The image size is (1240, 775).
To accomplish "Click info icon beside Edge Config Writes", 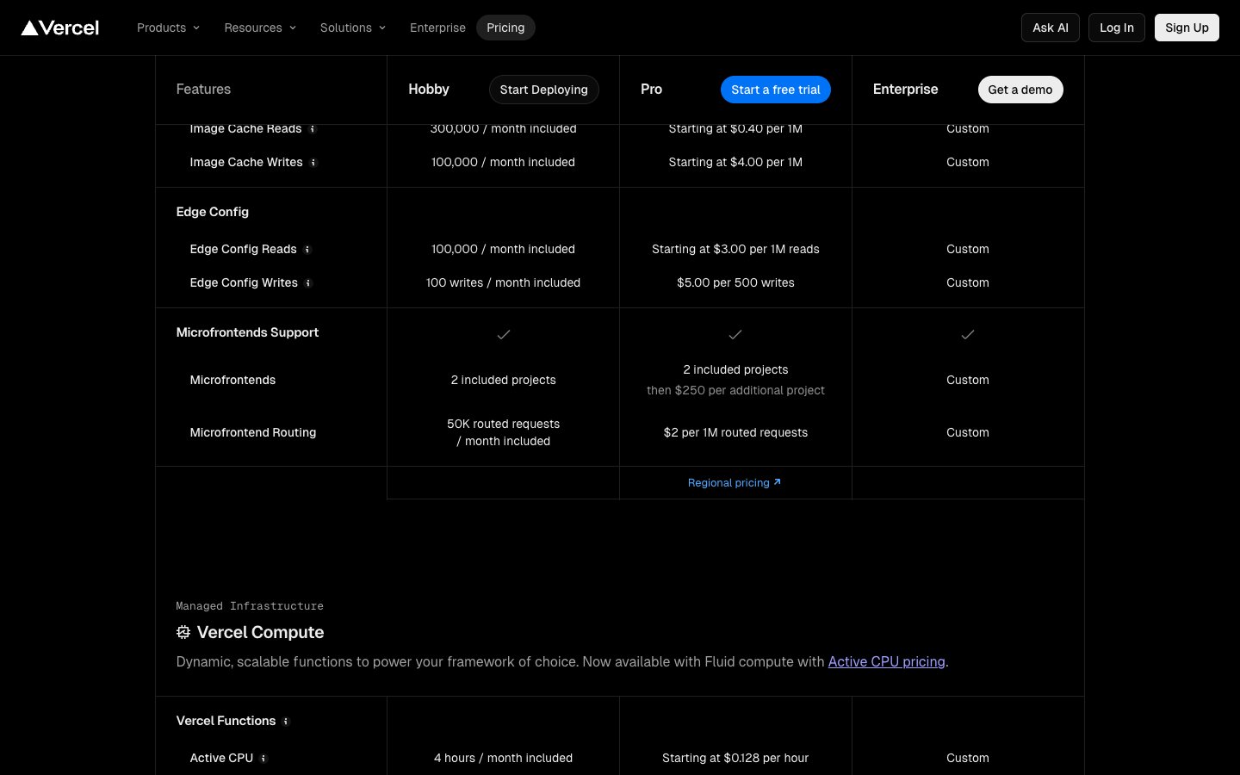I will click(308, 283).
